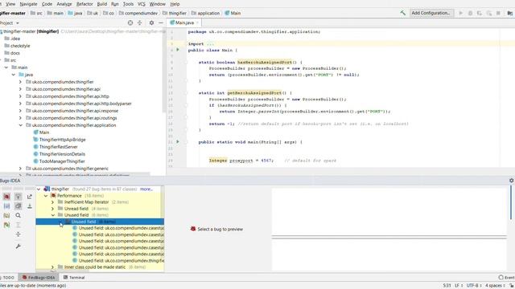
Task: Collapse the main folder in the Project tree
Action: click(6, 67)
